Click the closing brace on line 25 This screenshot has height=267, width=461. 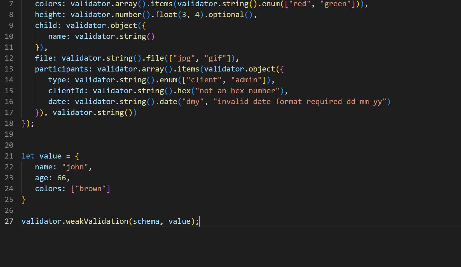tap(24, 200)
